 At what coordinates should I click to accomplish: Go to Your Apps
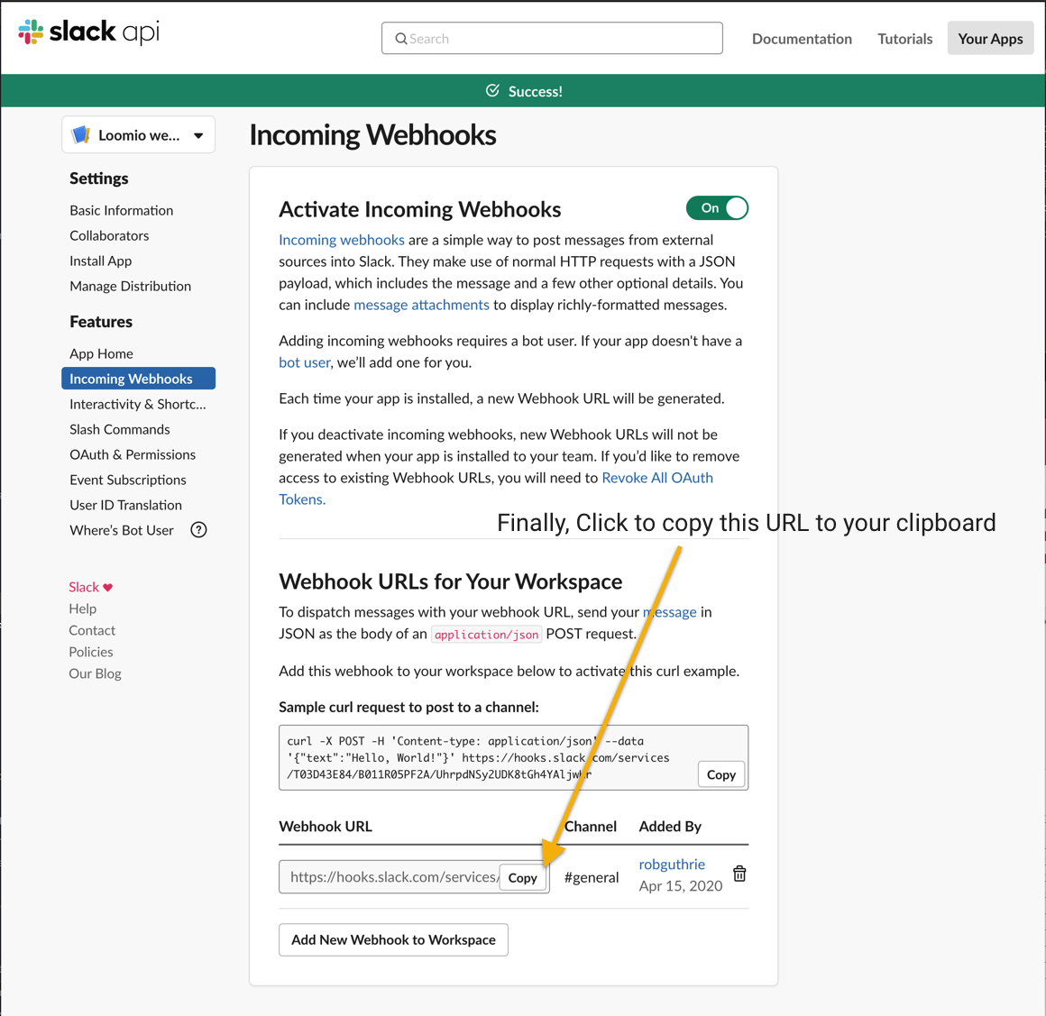(990, 38)
